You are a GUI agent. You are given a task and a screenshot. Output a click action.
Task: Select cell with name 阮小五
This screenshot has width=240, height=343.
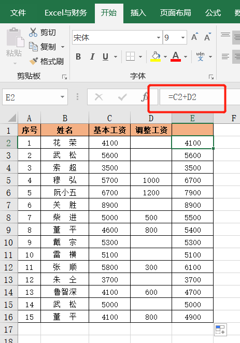pos(65,192)
